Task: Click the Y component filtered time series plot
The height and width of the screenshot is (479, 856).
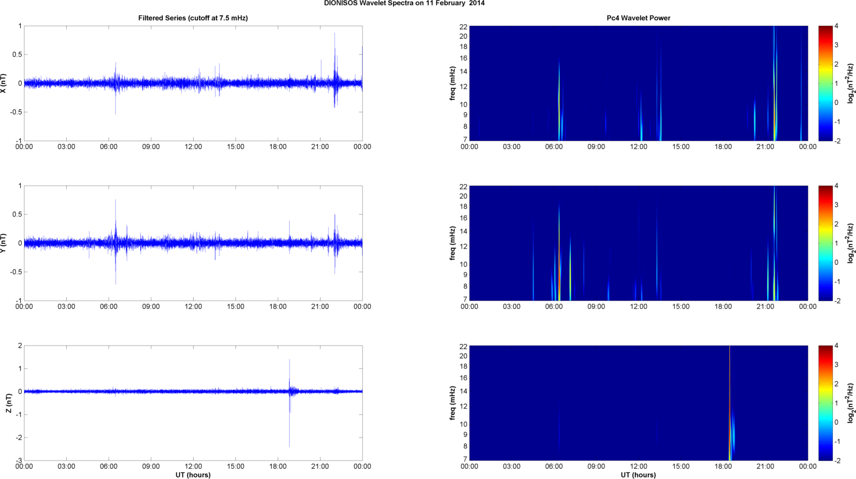Action: click(x=193, y=243)
